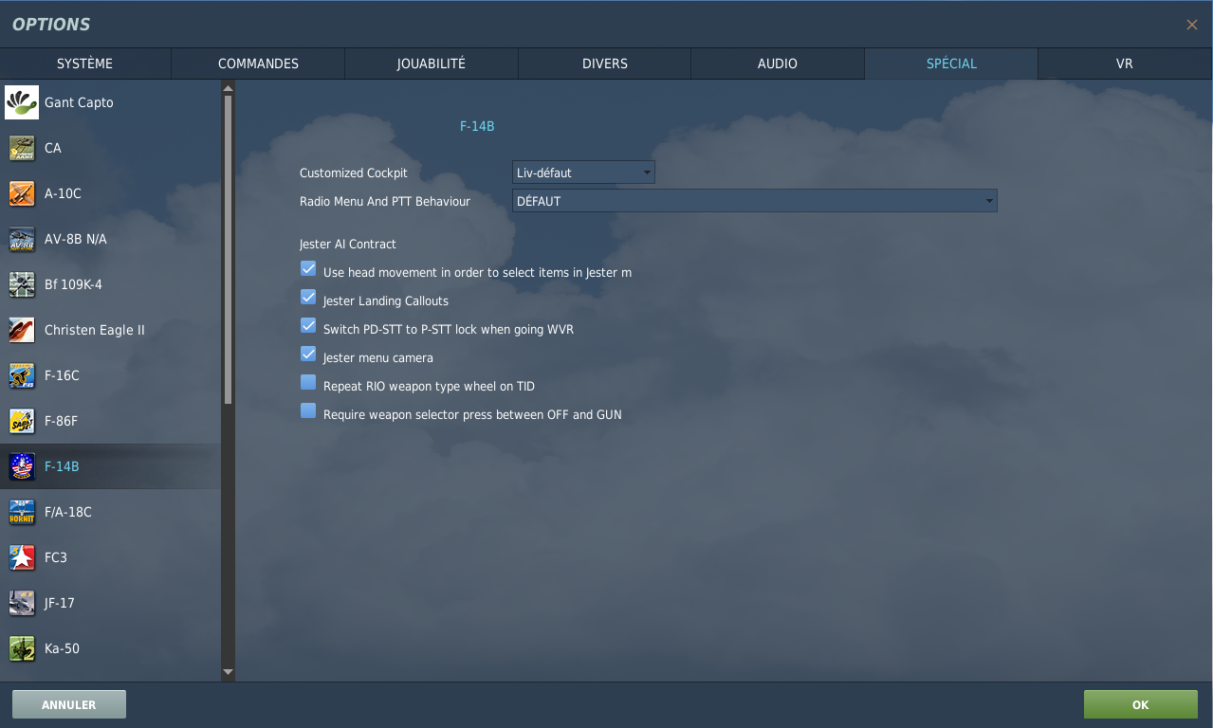Close the Options window
Image resolution: width=1213 pixels, height=728 pixels.
(1192, 25)
